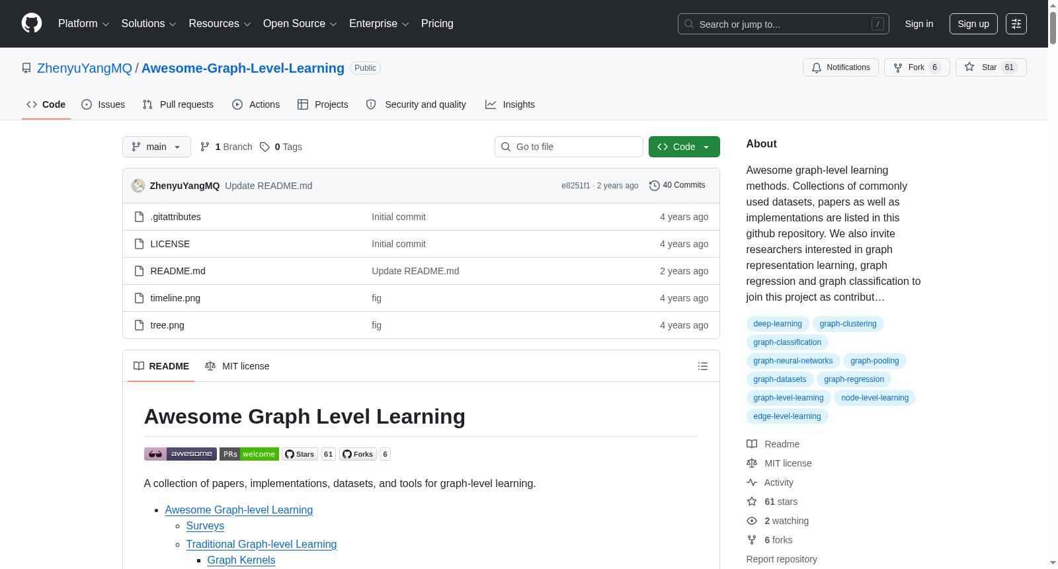Expand the green Code dropdown button
1058x569 pixels.
pos(684,147)
